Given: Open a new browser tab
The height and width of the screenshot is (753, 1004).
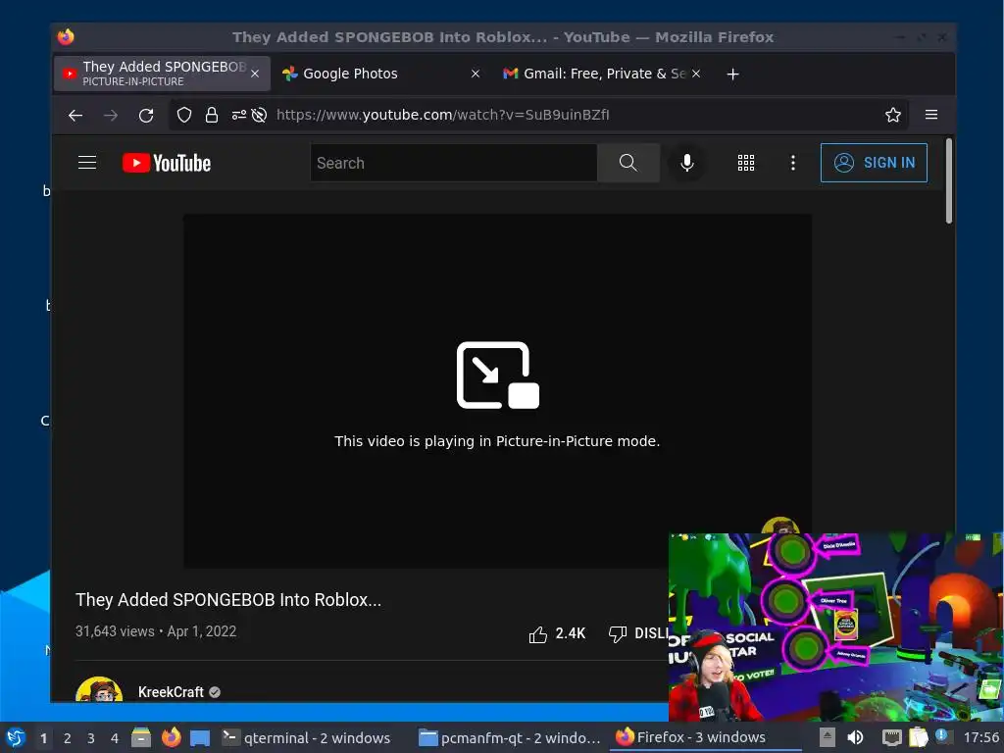Looking at the screenshot, I should [x=733, y=75].
